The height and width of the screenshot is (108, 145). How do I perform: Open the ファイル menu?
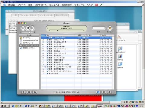(22, 5)
